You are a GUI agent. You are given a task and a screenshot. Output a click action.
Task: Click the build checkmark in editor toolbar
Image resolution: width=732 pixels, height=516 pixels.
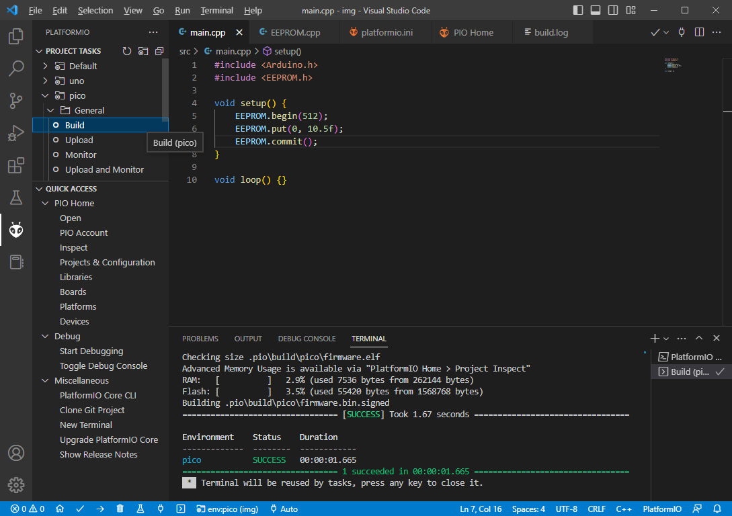click(x=655, y=32)
